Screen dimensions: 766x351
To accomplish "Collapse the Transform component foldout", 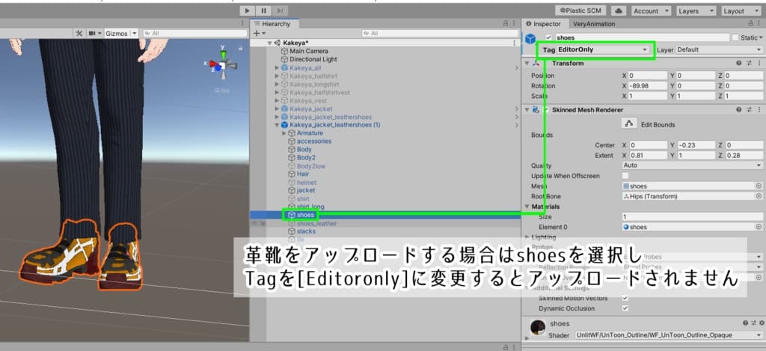I will click(x=527, y=63).
